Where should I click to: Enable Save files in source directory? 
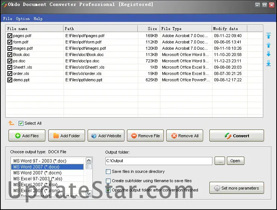tap(108, 171)
